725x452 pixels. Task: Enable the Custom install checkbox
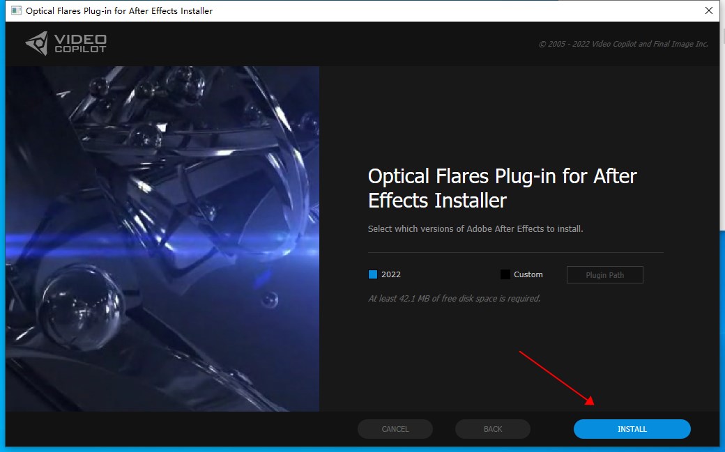[x=505, y=274]
